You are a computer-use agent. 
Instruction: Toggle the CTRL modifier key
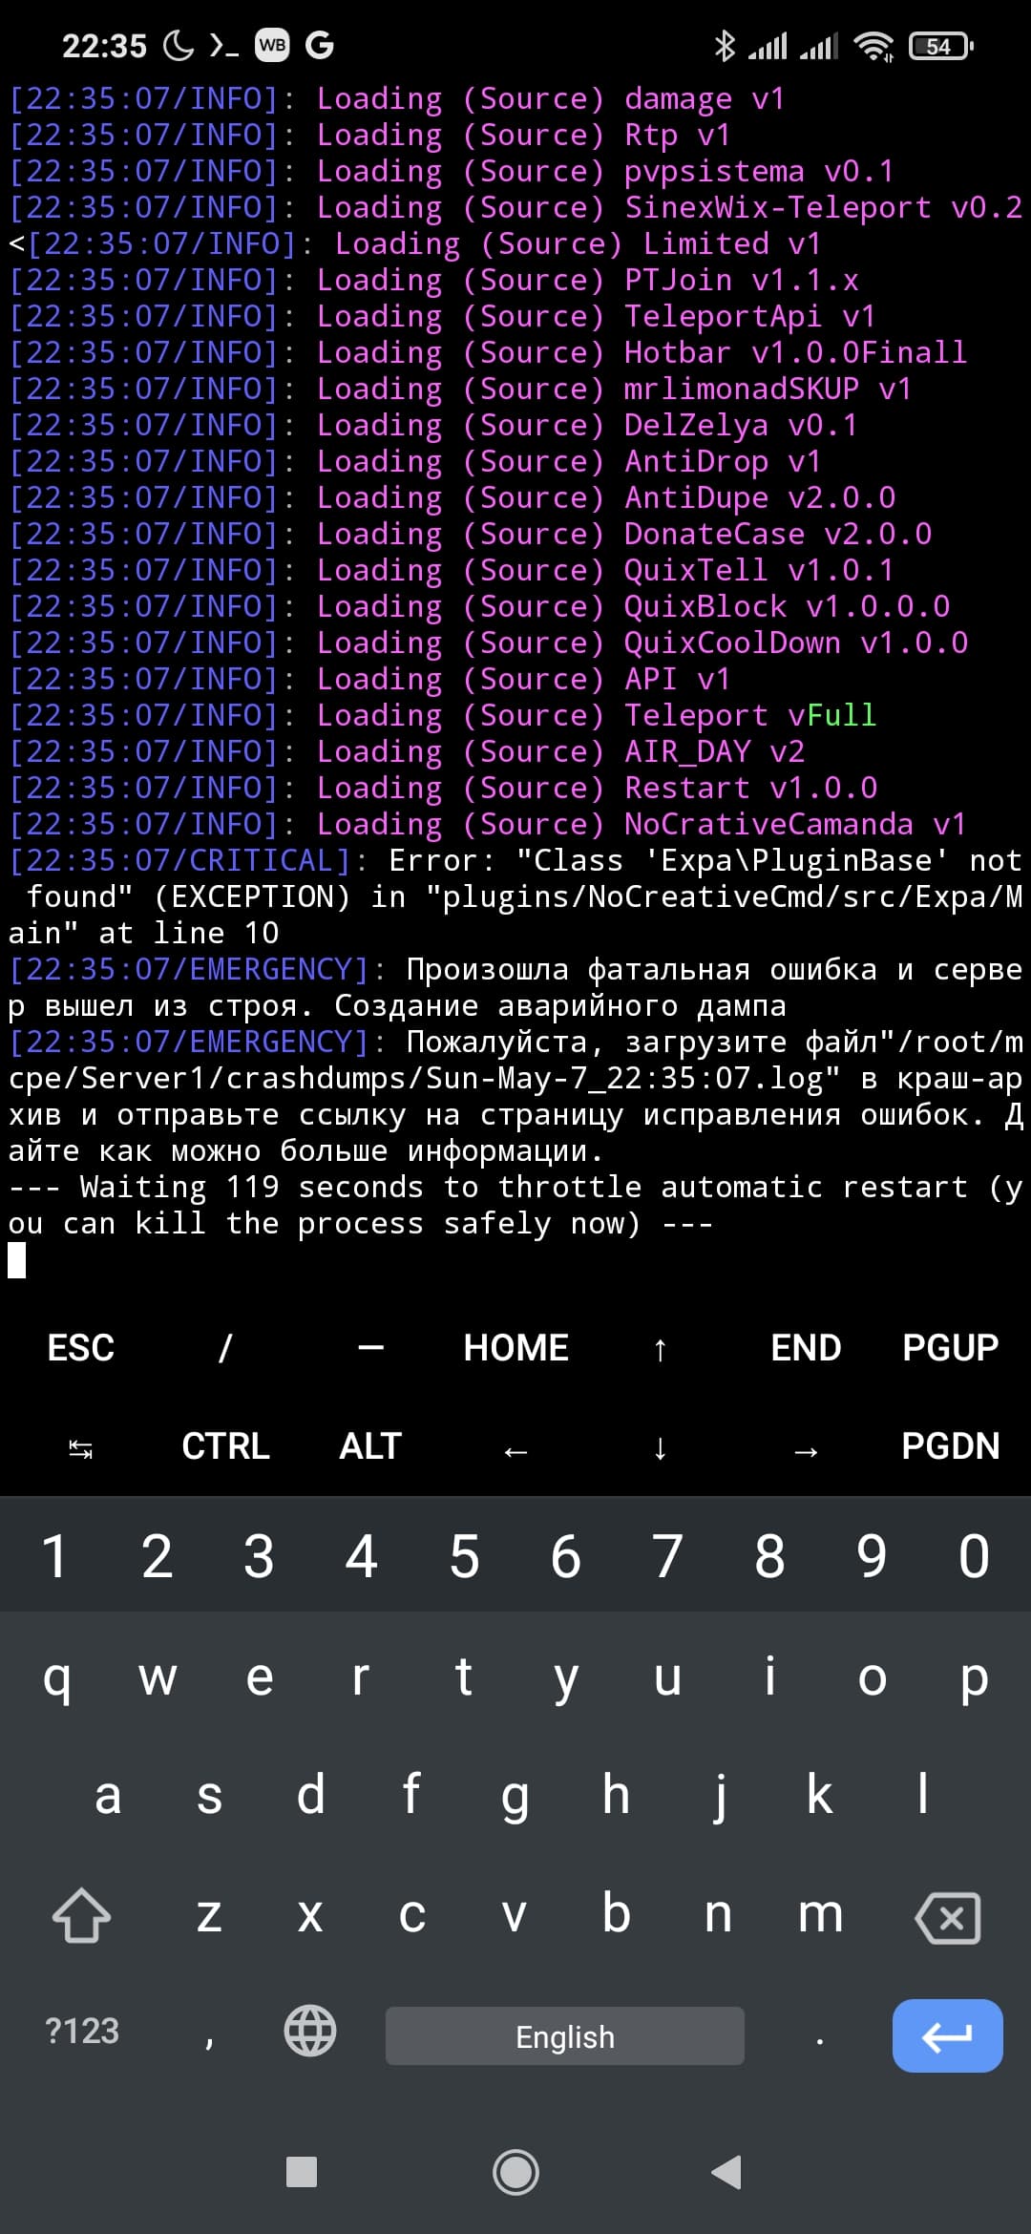pos(225,1446)
